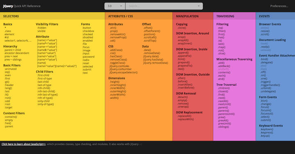295x154 pixels.
Task: Open the .scrollTop() entry under Offset
Action: point(150,41)
